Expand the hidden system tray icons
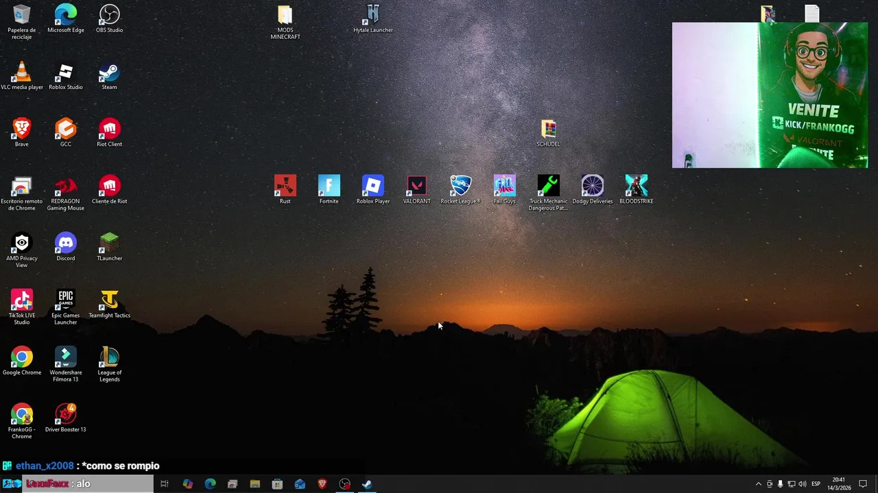The height and width of the screenshot is (493, 878). point(759,484)
